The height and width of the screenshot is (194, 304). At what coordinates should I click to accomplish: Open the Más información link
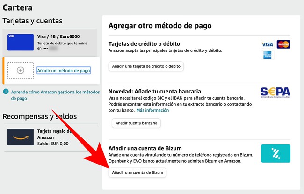click(x=152, y=110)
